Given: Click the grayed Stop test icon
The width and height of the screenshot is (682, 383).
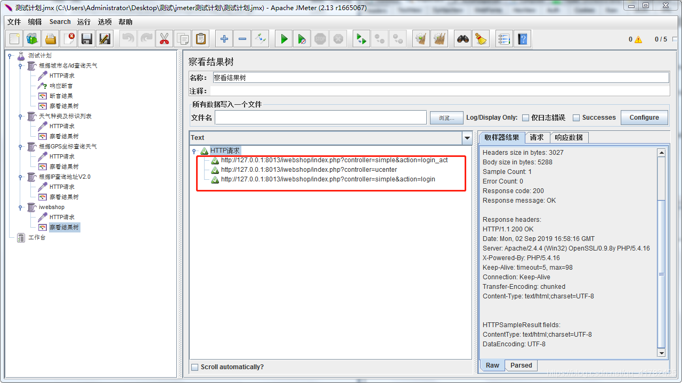Looking at the screenshot, I should [x=320, y=39].
